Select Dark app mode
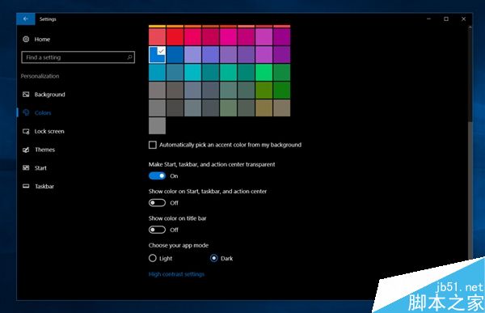Screen dimensions: 485x313 coord(213,258)
